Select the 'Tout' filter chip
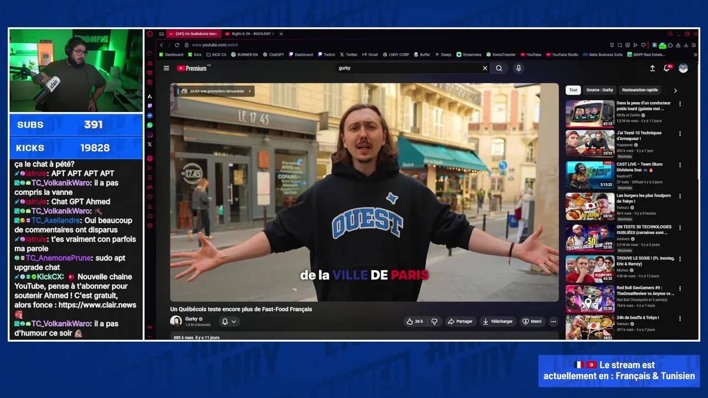 (x=573, y=90)
